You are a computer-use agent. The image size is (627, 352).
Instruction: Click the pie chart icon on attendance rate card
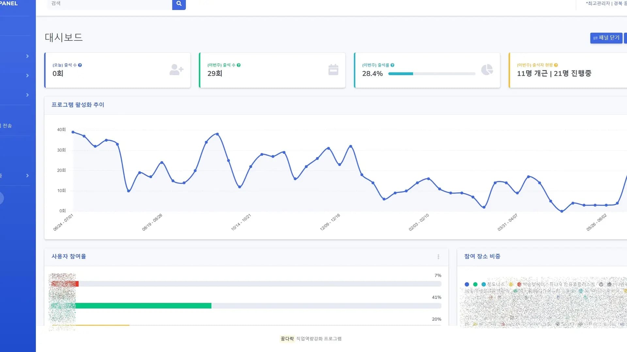click(x=487, y=70)
